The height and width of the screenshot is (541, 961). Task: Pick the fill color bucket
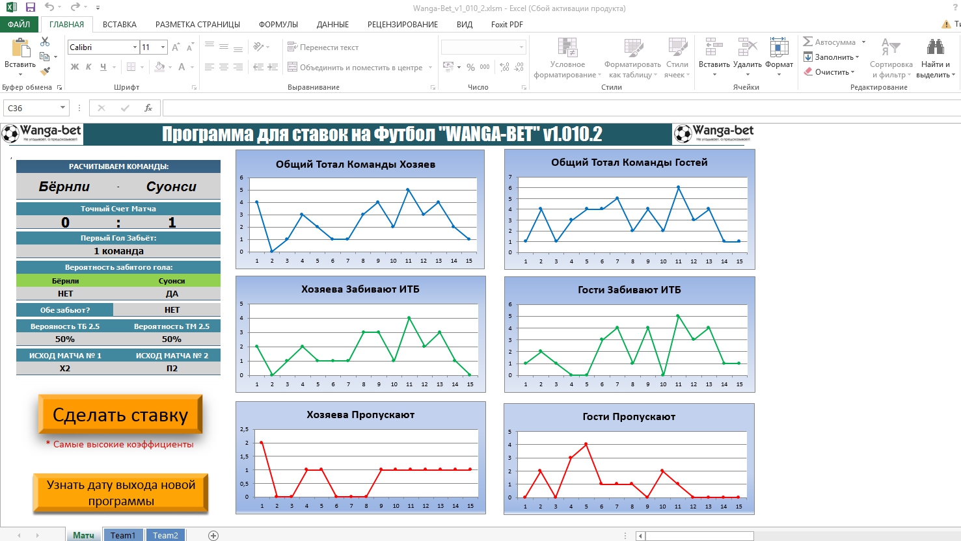(x=160, y=67)
